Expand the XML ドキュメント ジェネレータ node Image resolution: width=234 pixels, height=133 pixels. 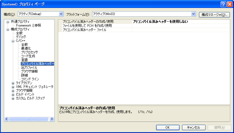pos(13,87)
